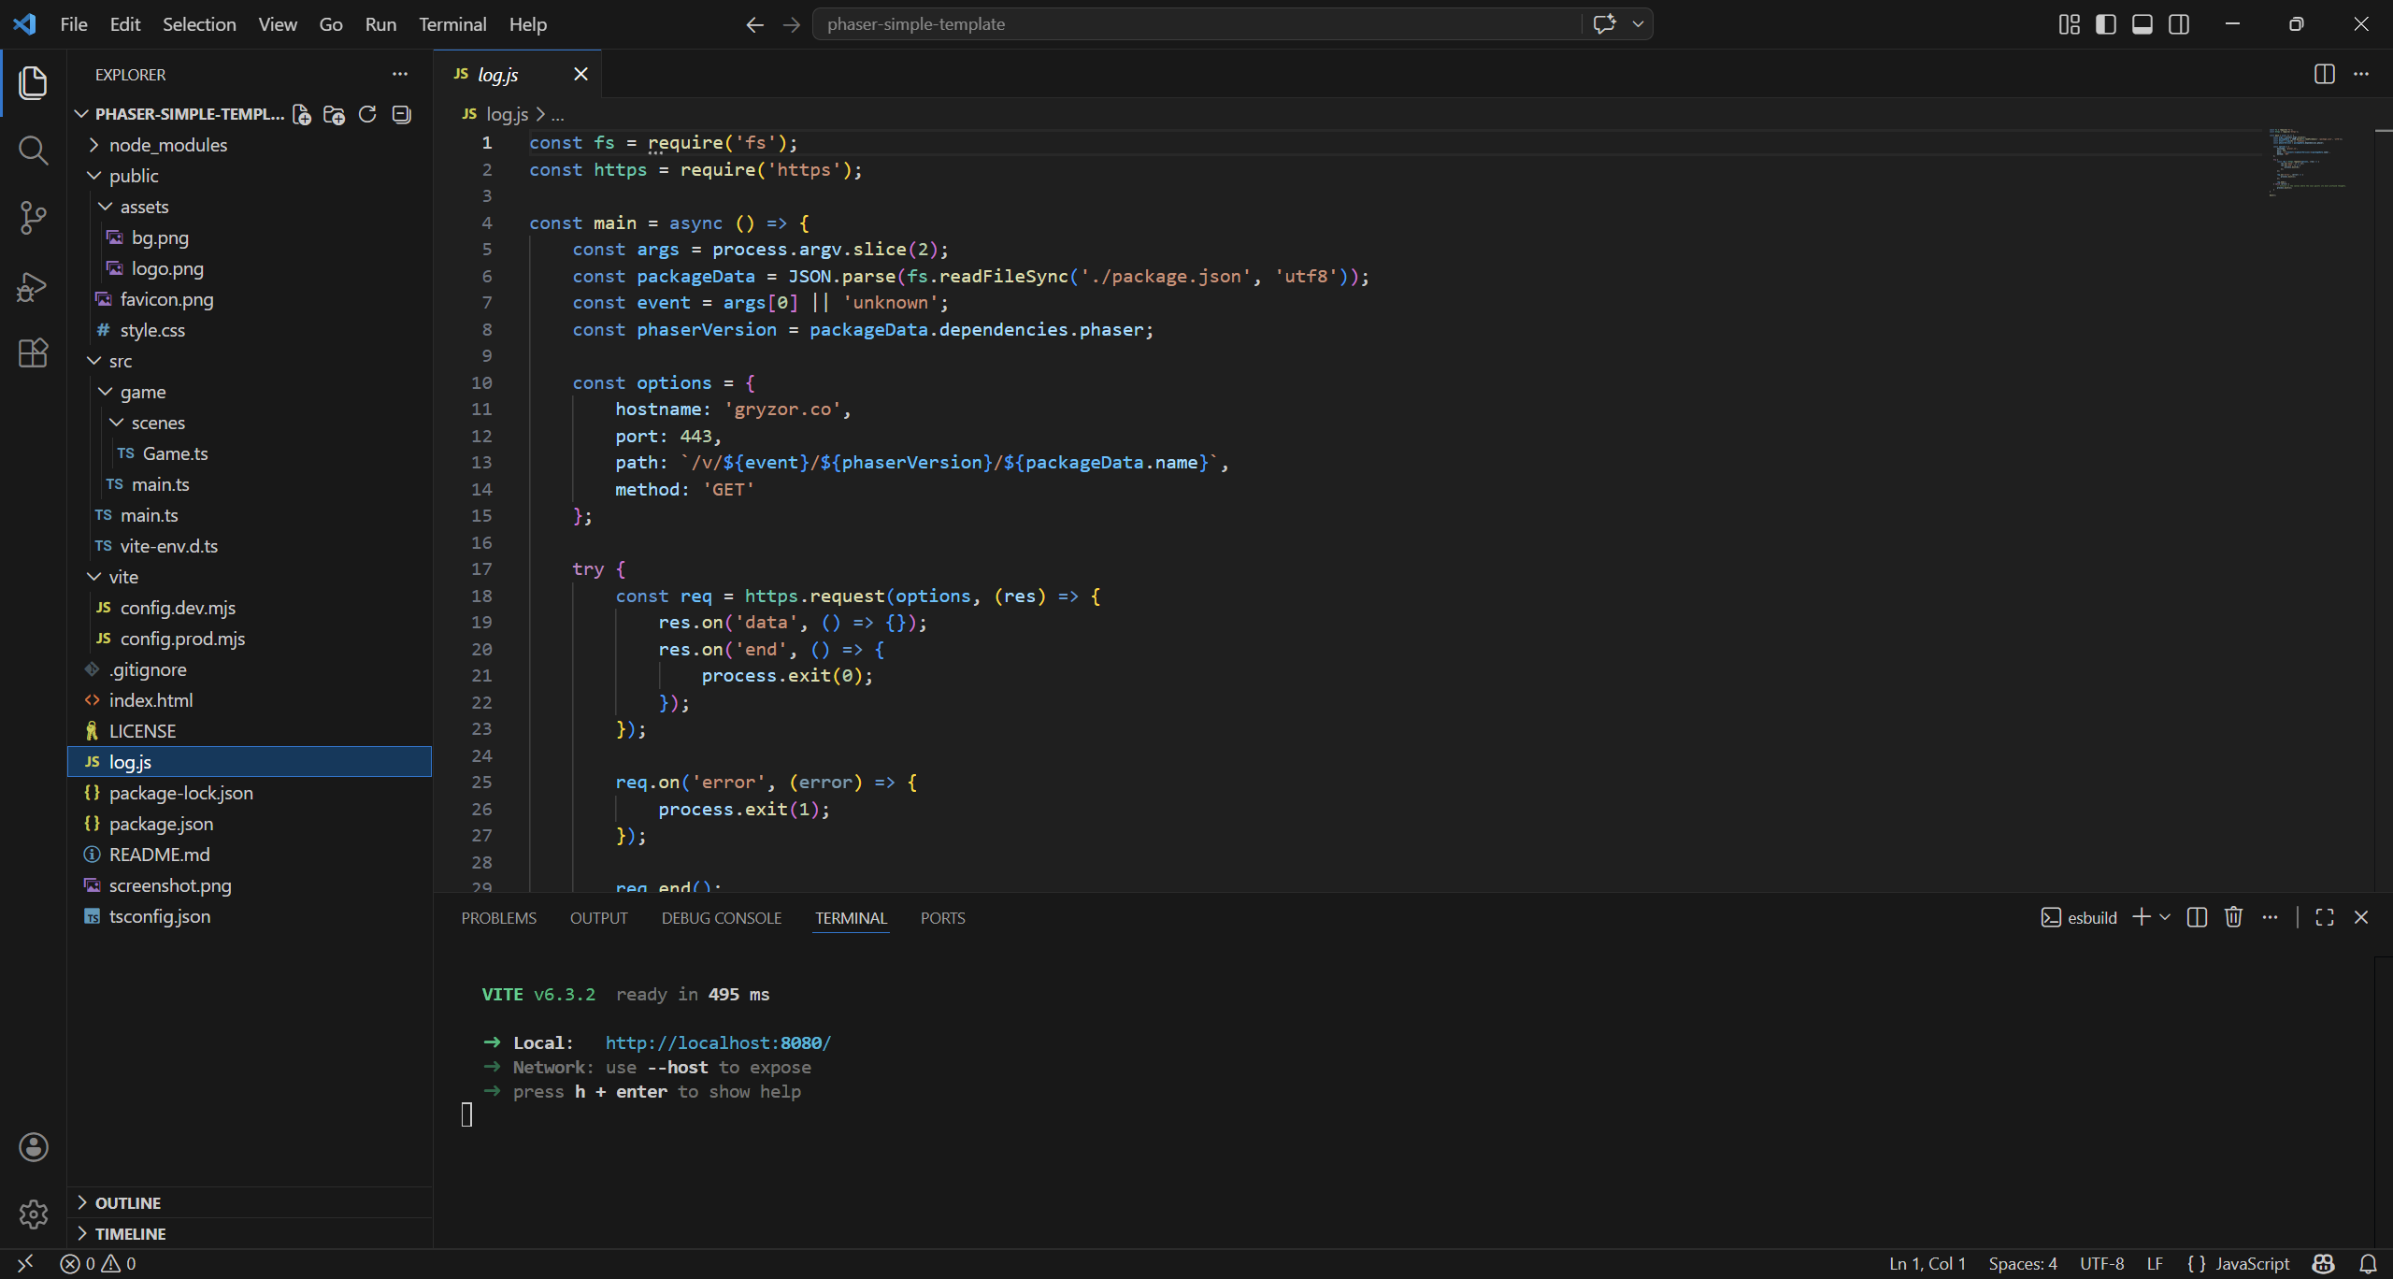Open the Extensions view
This screenshot has height=1279, width=2393.
point(33,353)
